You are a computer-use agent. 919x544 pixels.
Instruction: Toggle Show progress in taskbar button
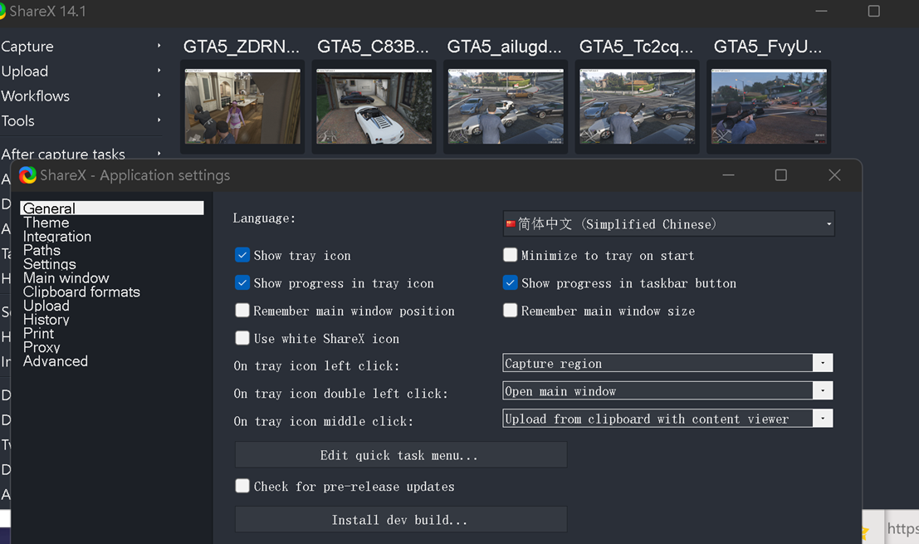[x=510, y=283]
